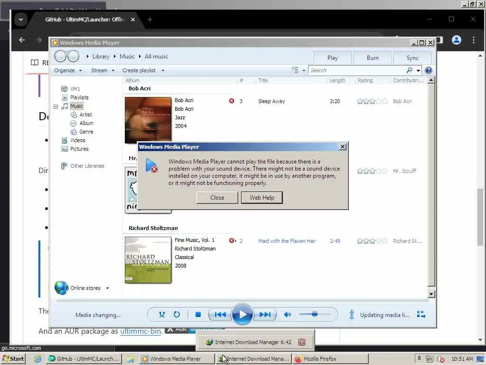
Task: Open the Album view in tree
Action: coord(86,123)
